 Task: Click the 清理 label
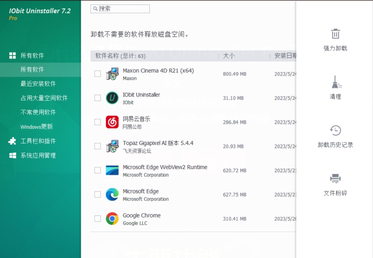tap(335, 97)
